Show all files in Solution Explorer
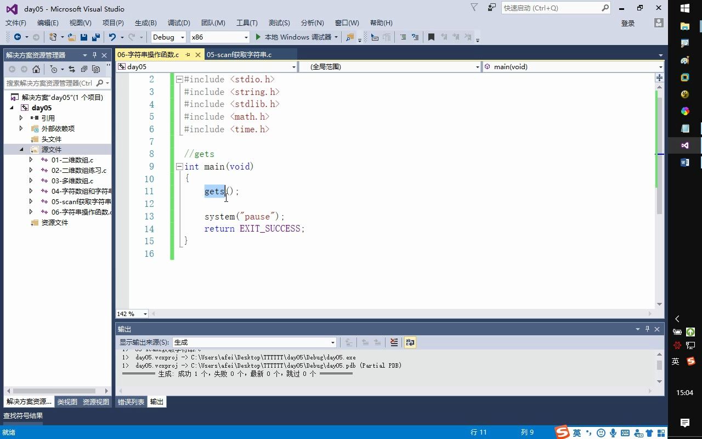 96,69
